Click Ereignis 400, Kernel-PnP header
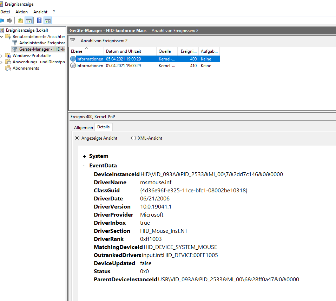Screen dimensions: 336x301 pyautogui.click(x=93, y=117)
